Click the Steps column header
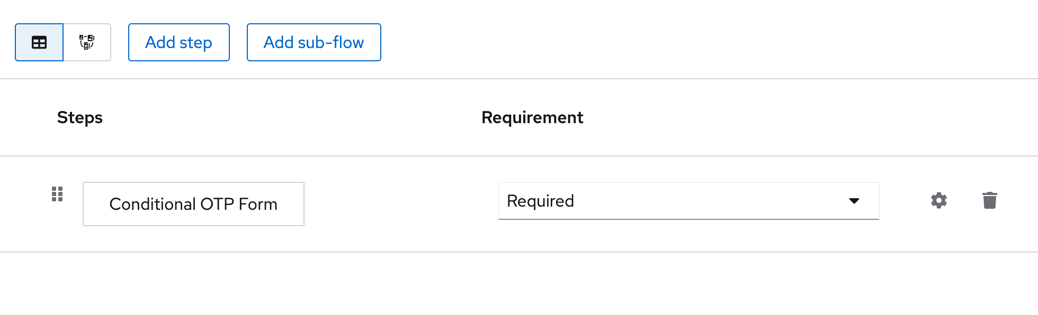The image size is (1038, 315). point(80,117)
